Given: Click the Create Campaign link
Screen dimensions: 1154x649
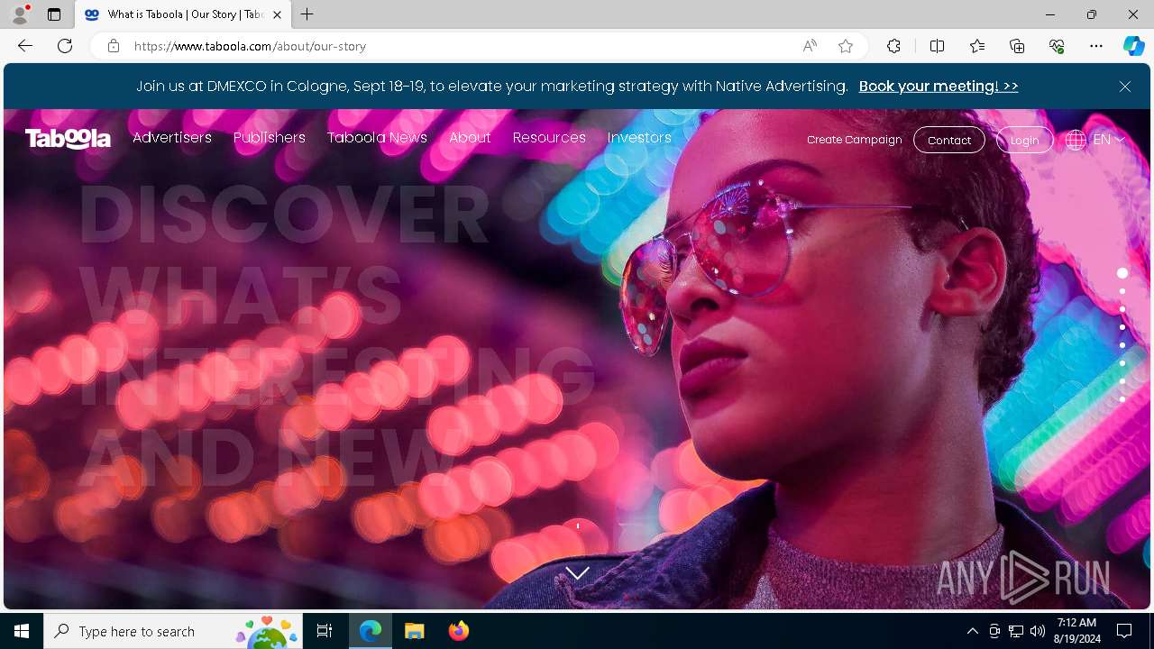Looking at the screenshot, I should coord(854,140).
